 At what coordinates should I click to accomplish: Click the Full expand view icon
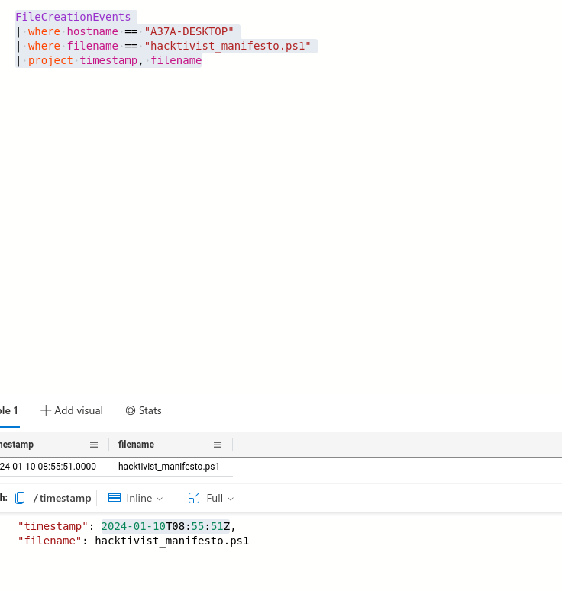194,498
